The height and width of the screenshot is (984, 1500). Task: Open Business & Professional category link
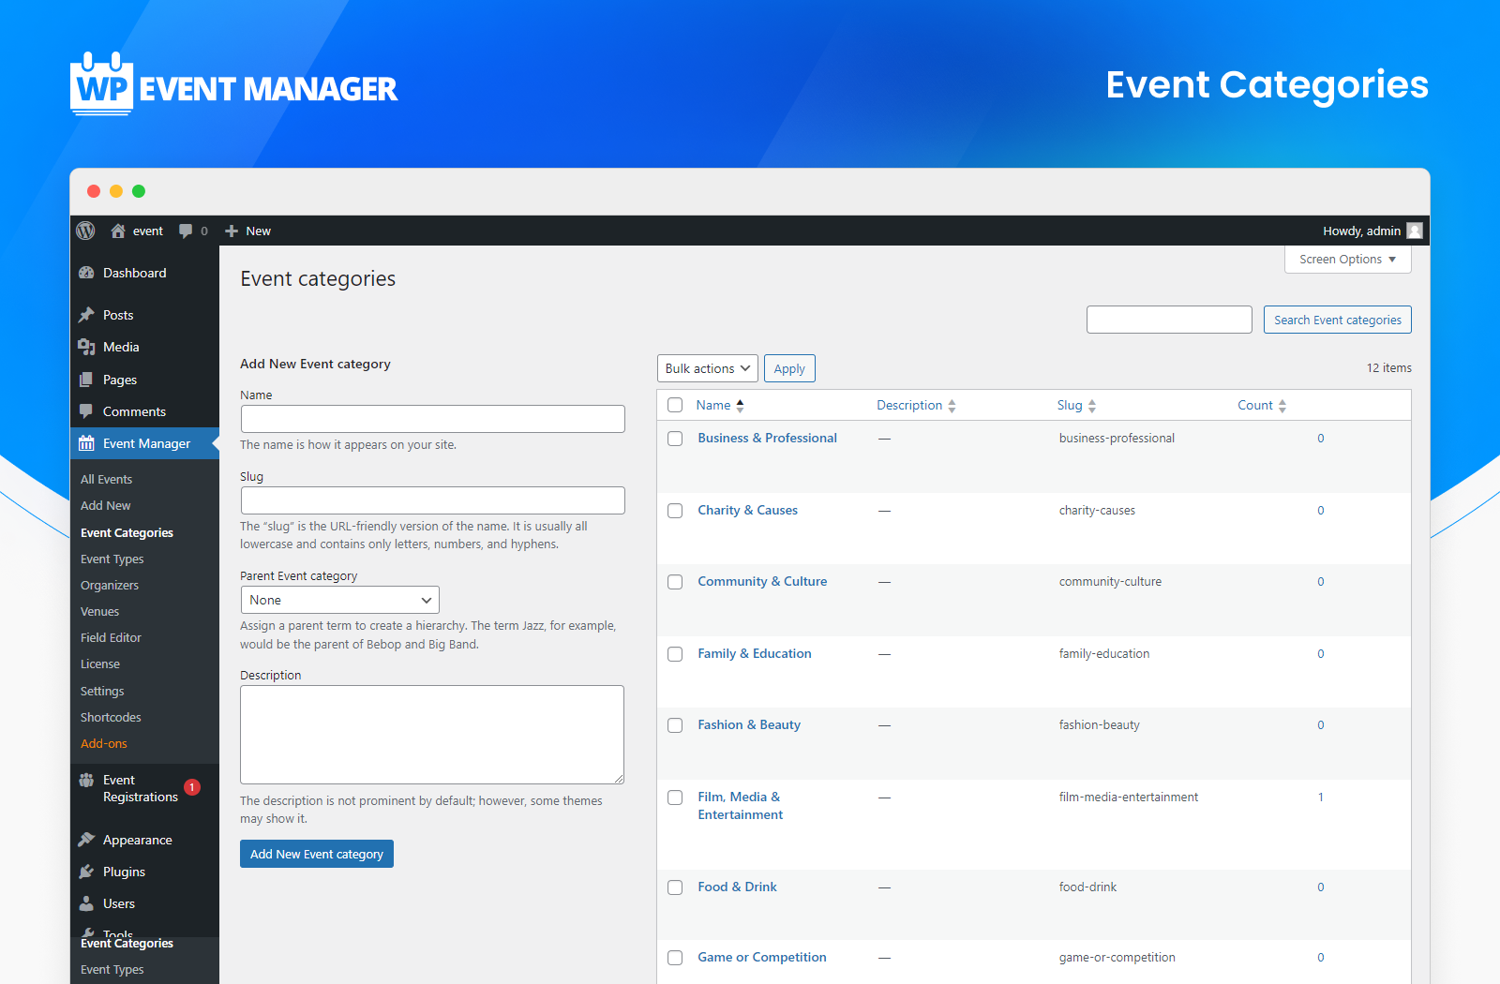pyautogui.click(x=767, y=438)
